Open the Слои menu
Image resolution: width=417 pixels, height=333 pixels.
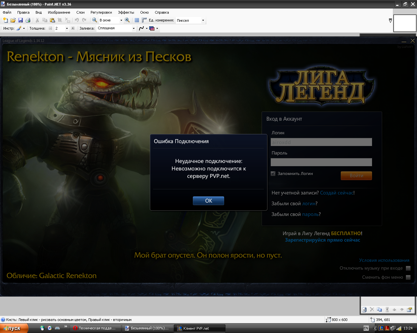click(80, 12)
